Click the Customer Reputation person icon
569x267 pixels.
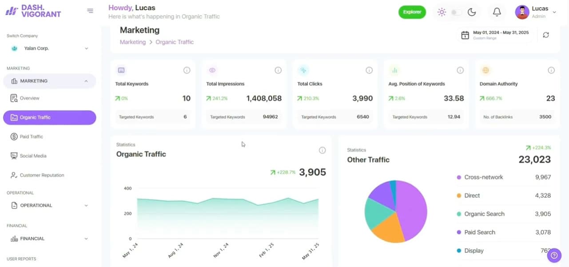click(14, 175)
